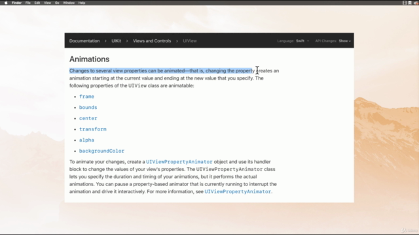This screenshot has height=235, width=419.
Task: Open the backgroundColor property link
Action: pos(102,151)
